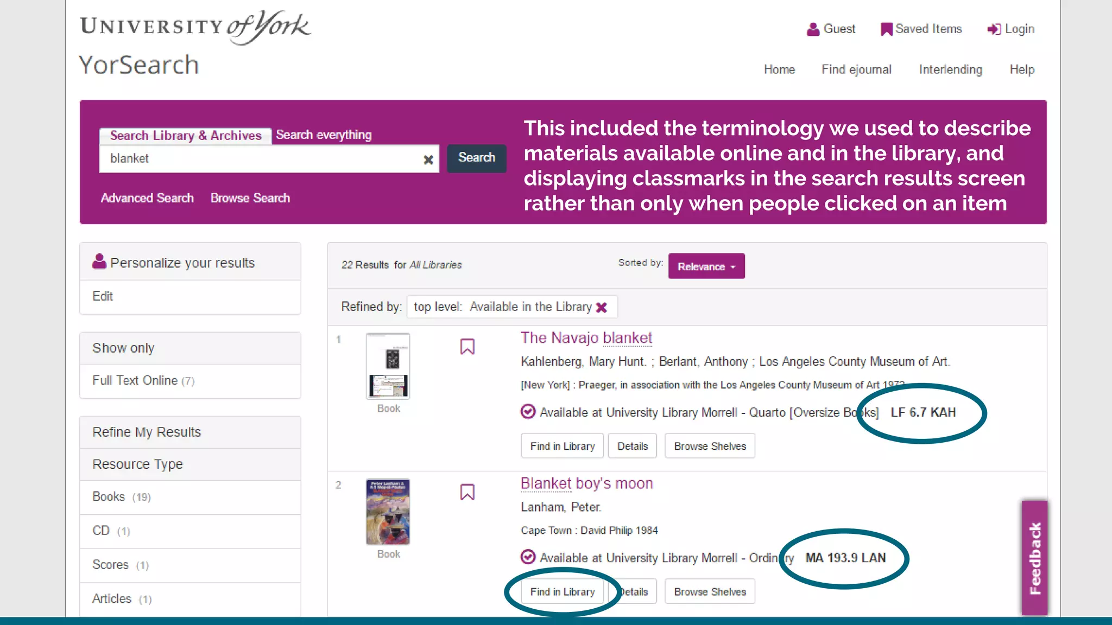Click author text Lanham, Peter.
The height and width of the screenshot is (625, 1112).
561,507
